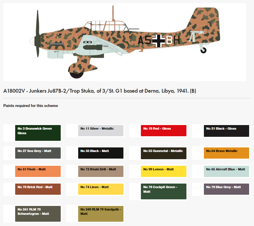Screen dimensions: 254x226
Task: Choose the No 53 Gunmetal Metallic paint
Action: [164, 153]
